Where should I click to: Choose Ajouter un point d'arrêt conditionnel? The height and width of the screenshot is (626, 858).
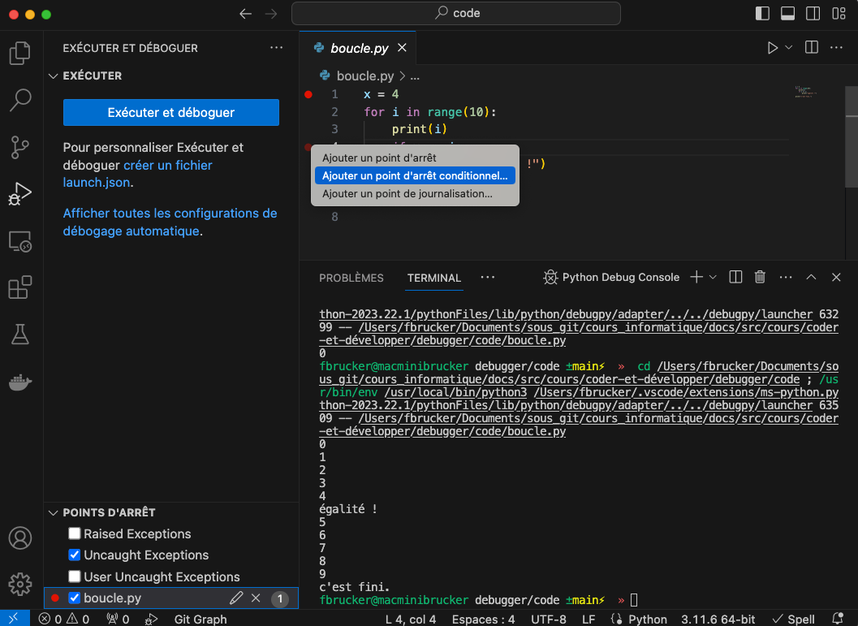click(x=415, y=175)
